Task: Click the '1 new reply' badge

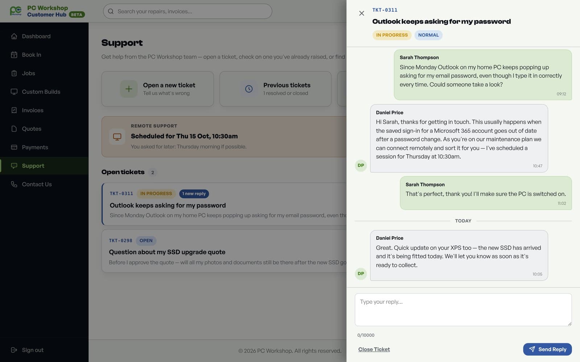Action: click(194, 194)
